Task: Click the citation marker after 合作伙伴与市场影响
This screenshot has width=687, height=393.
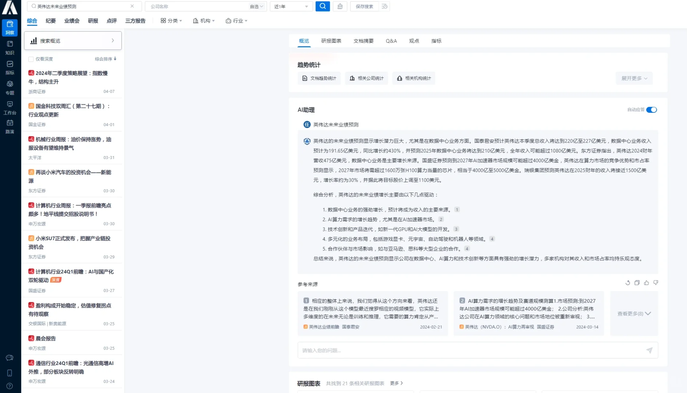Action: click(x=467, y=249)
